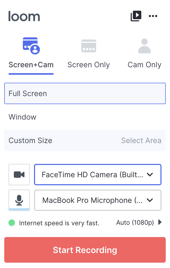170x268 pixels.
Task: Switch to the Cam Only tab
Action: [144, 65]
